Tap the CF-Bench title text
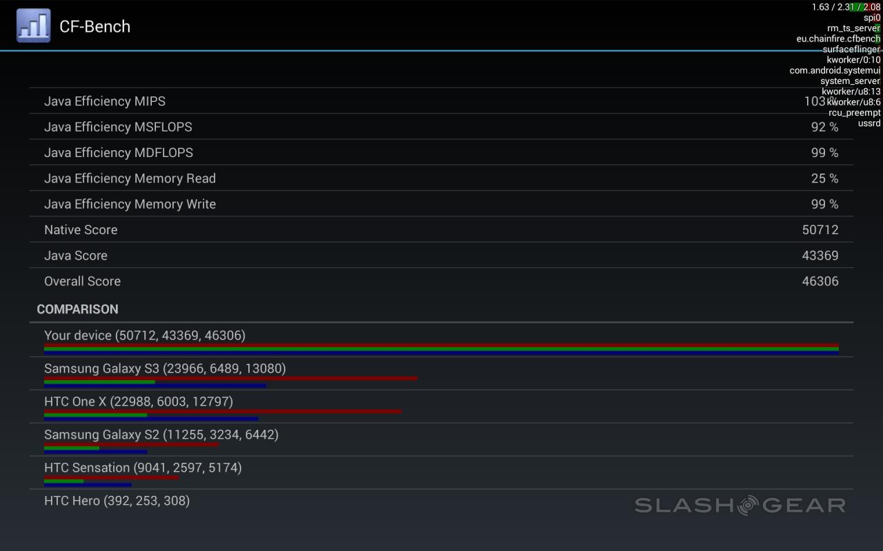The image size is (883, 551). pyautogui.click(x=95, y=26)
